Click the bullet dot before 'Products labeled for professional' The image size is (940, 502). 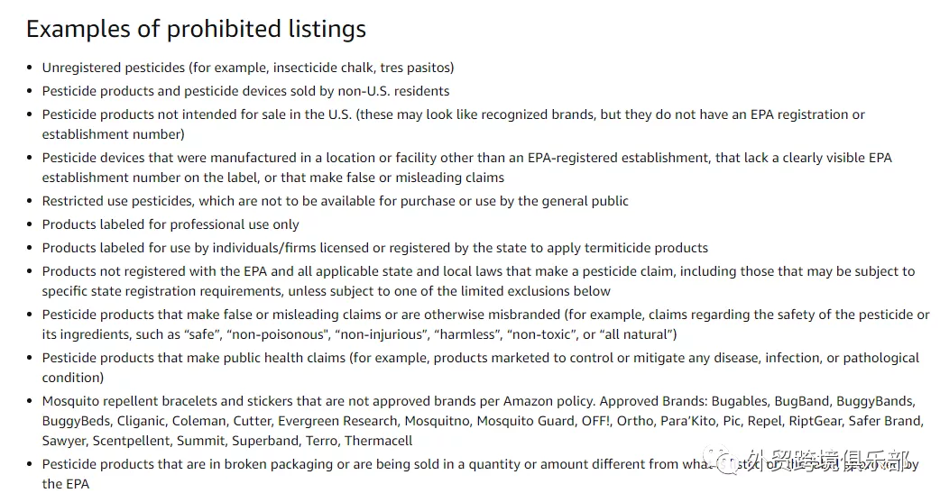[30, 224]
